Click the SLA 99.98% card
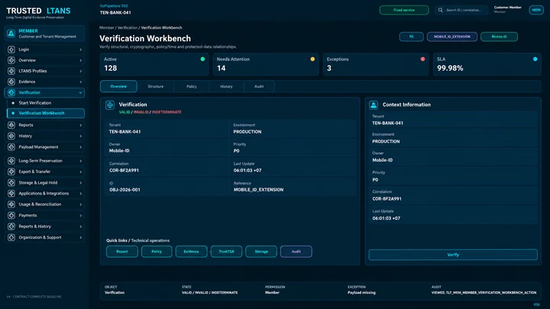 pyautogui.click(x=487, y=64)
